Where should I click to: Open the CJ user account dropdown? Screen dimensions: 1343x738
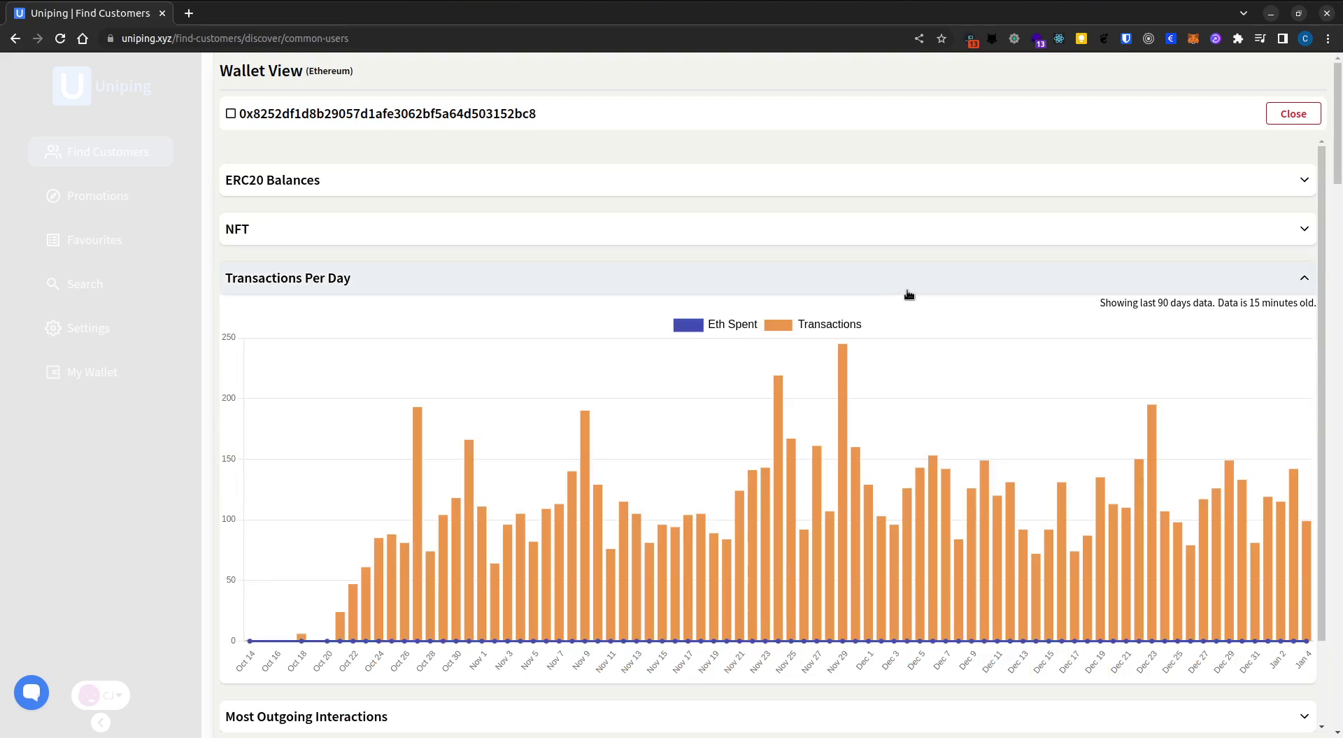[x=101, y=695]
